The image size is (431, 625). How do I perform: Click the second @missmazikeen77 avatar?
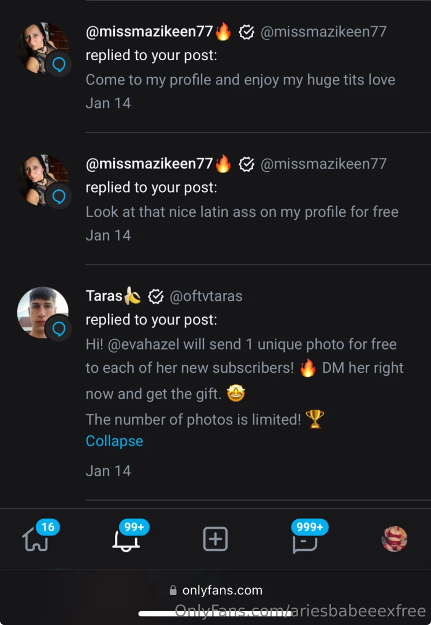[40, 179]
